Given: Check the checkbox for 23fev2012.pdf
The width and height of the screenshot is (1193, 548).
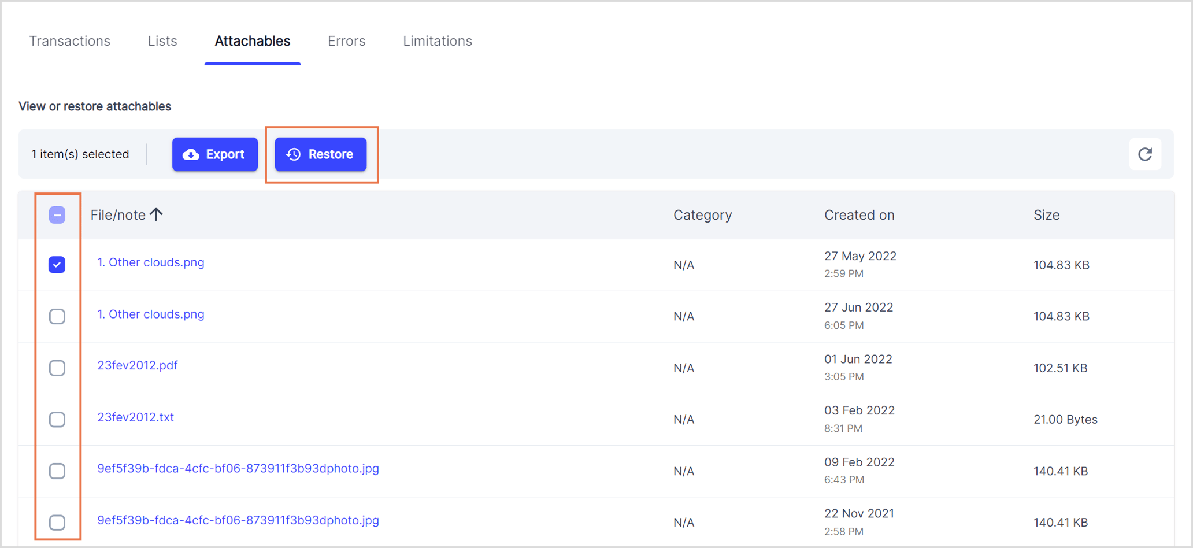Looking at the screenshot, I should [x=57, y=368].
